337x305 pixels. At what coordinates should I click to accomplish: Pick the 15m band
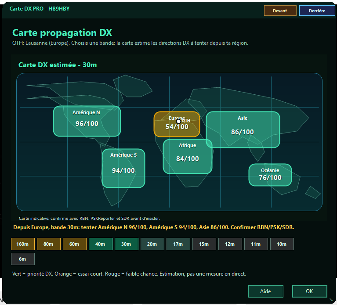(x=204, y=244)
